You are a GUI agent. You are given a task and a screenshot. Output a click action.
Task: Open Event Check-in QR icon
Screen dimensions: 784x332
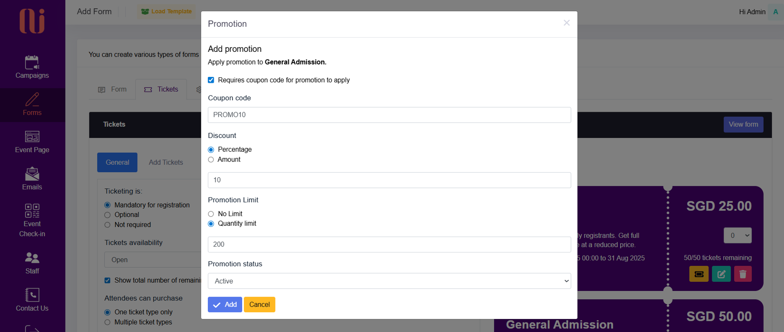pyautogui.click(x=32, y=211)
